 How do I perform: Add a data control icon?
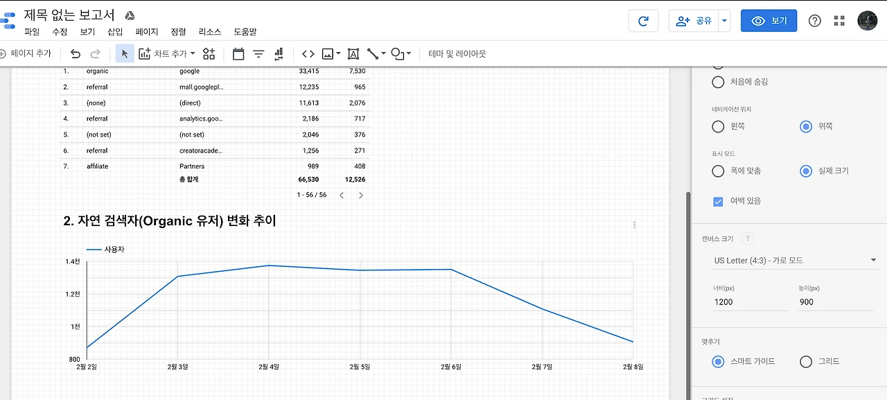(x=279, y=53)
